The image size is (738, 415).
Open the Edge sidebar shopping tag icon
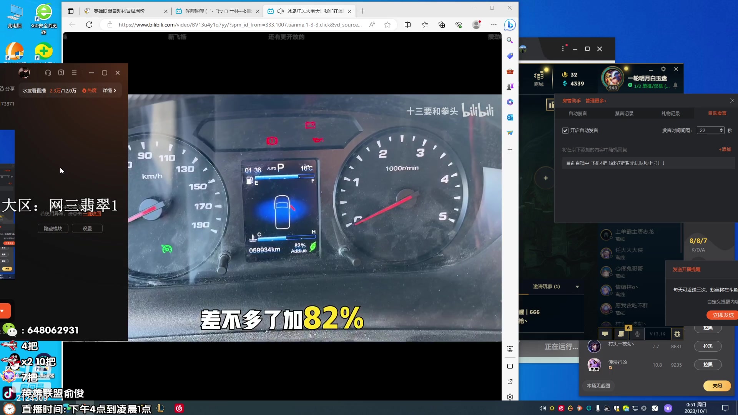click(x=510, y=56)
